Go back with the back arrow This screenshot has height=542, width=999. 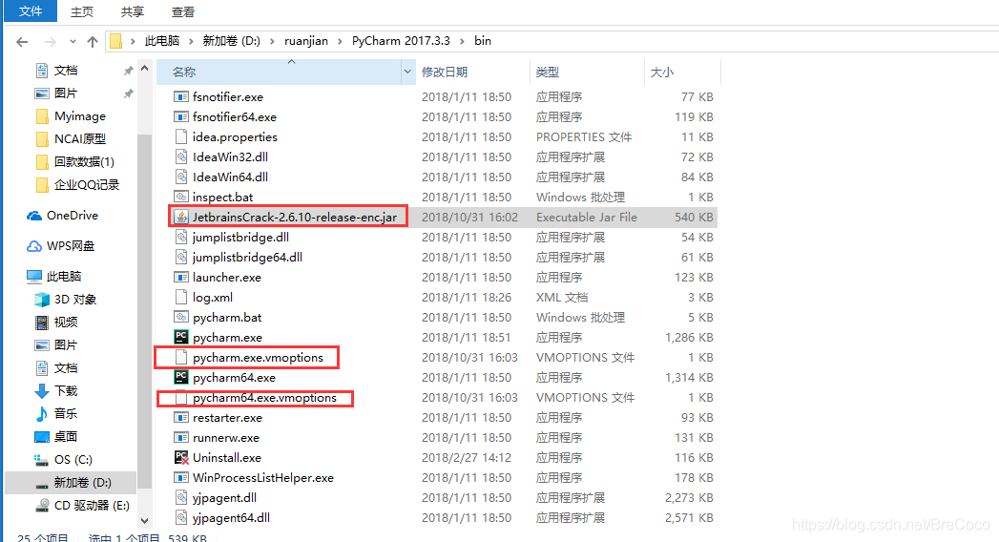[22, 41]
